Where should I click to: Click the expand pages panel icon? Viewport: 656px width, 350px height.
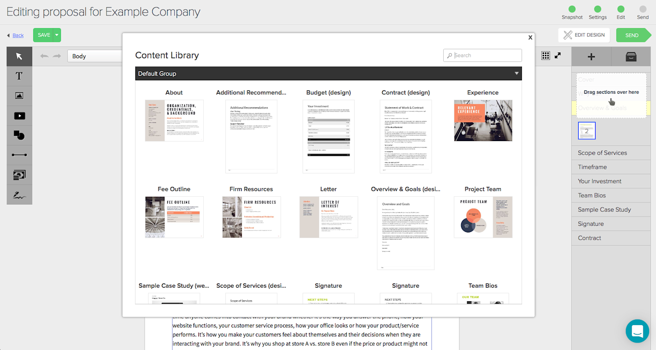tap(558, 55)
